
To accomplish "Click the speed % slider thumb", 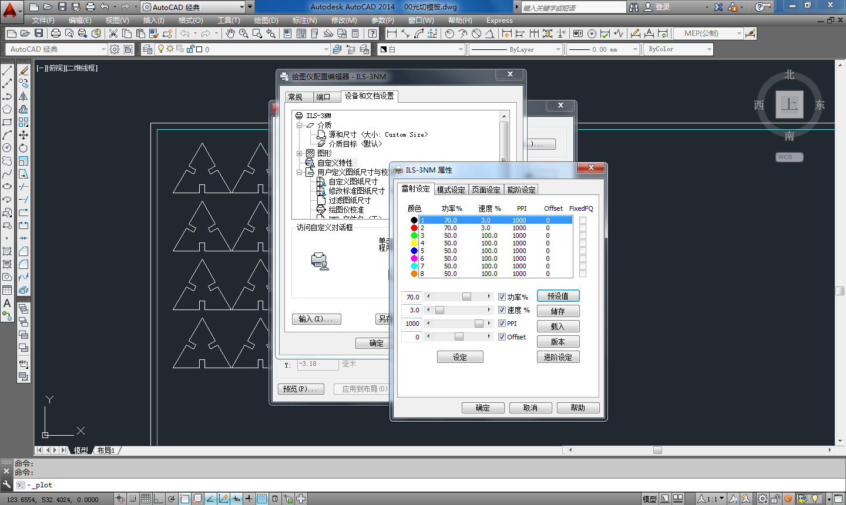I will pyautogui.click(x=439, y=309).
